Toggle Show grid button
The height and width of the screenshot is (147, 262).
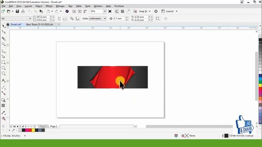pyautogui.click(x=122, y=11)
